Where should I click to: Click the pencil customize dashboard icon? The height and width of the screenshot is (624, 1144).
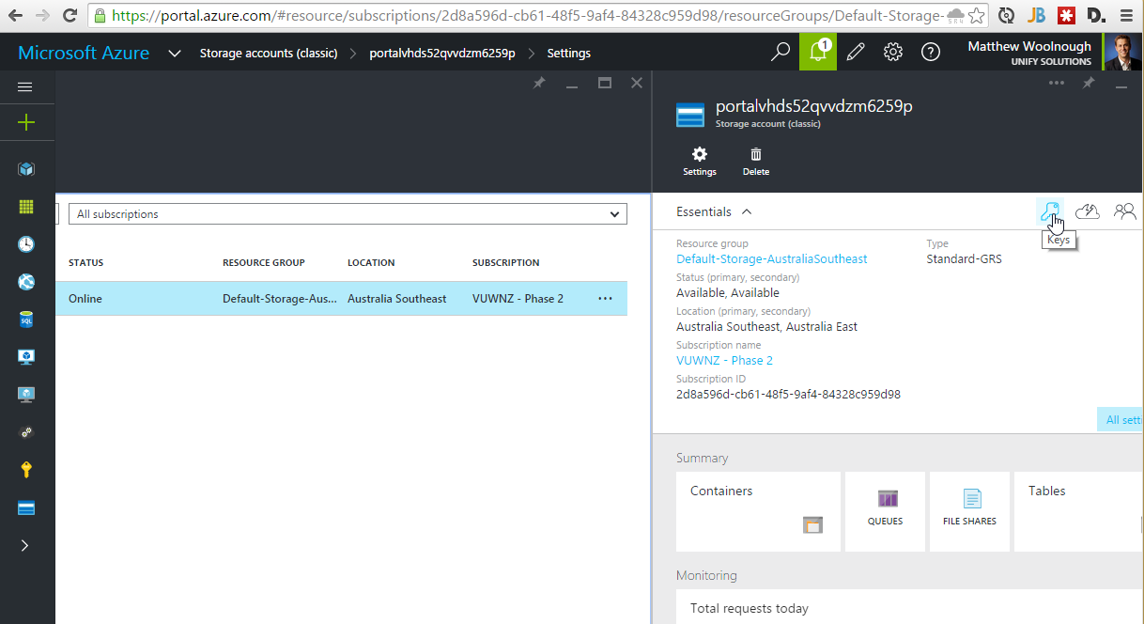(856, 53)
